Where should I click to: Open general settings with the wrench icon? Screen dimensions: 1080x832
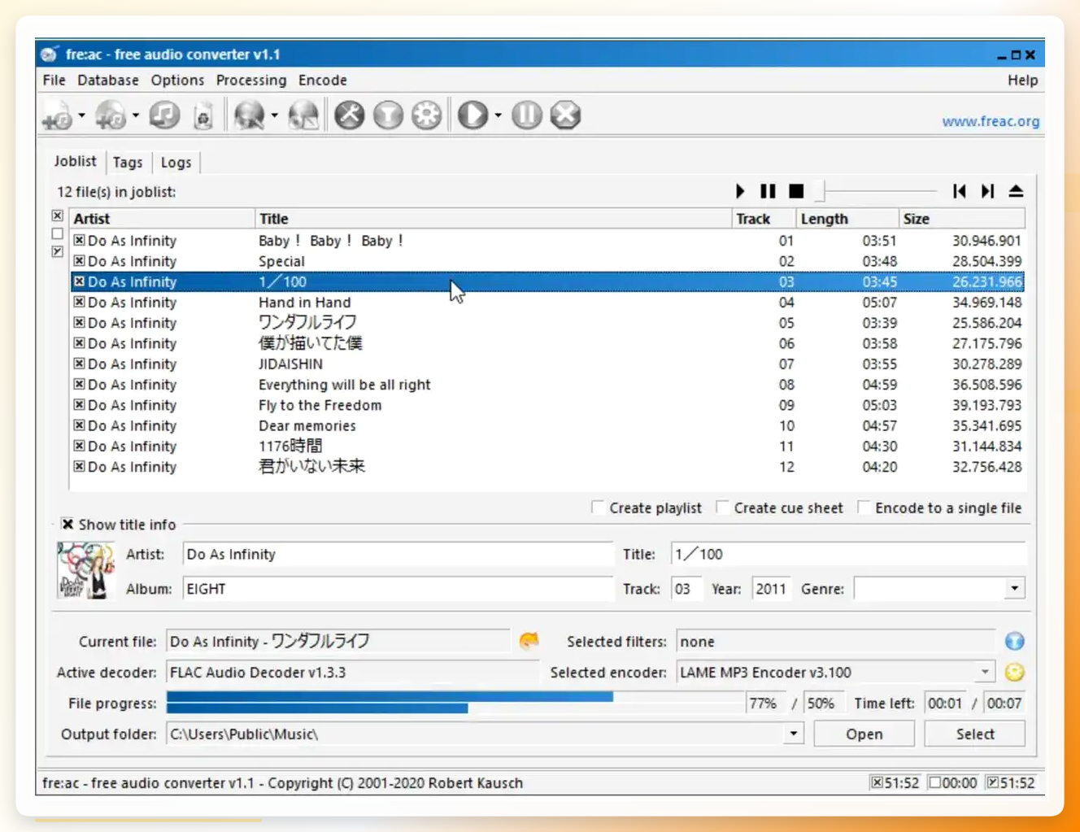350,115
